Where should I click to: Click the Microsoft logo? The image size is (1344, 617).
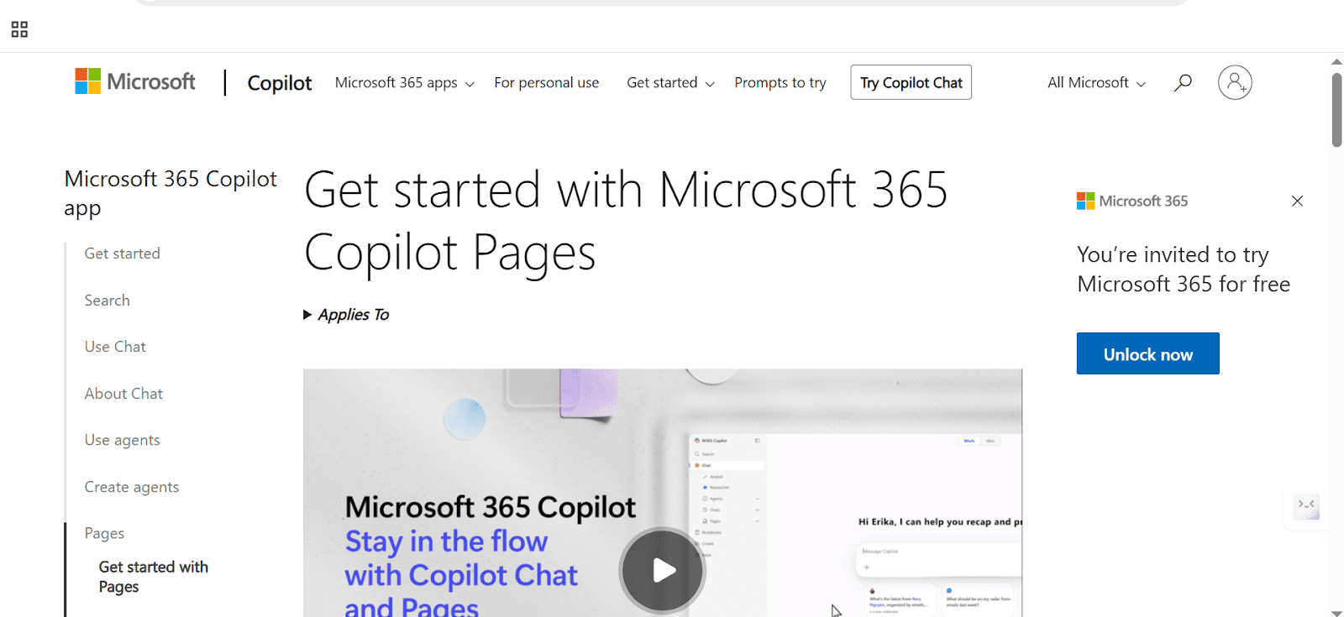135,81
